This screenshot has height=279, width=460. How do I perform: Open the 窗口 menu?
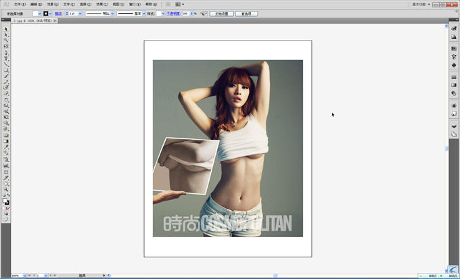tap(133, 4)
